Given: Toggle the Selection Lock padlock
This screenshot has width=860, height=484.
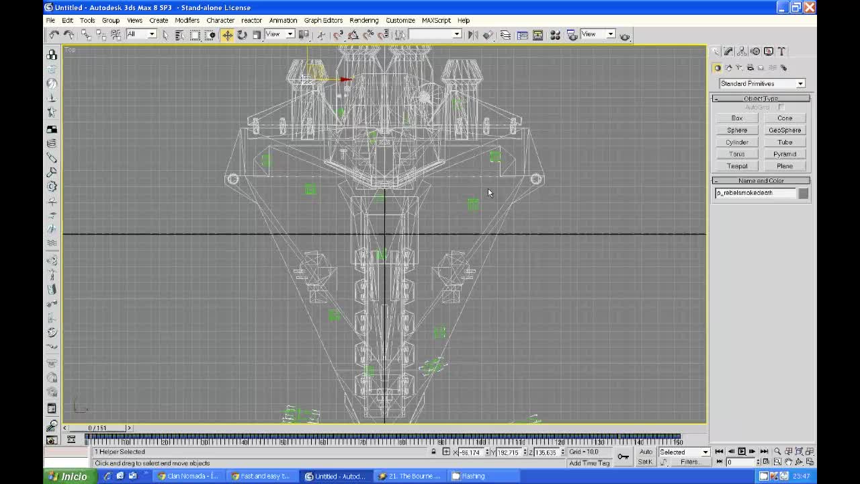Looking at the screenshot, I should [434, 452].
